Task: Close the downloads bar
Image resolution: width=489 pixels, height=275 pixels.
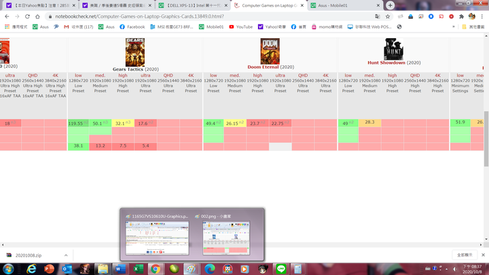Action: pyautogui.click(x=483, y=255)
